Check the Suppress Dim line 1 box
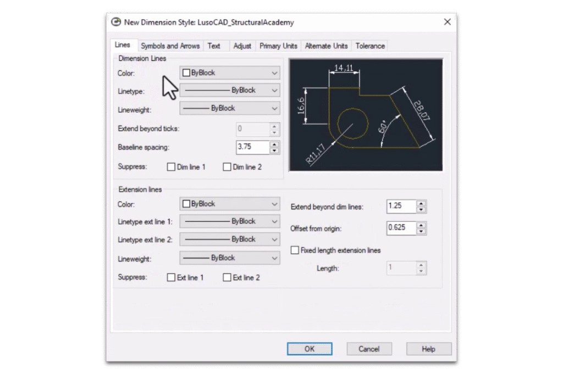Image resolution: width=563 pixels, height=375 pixels. [172, 167]
